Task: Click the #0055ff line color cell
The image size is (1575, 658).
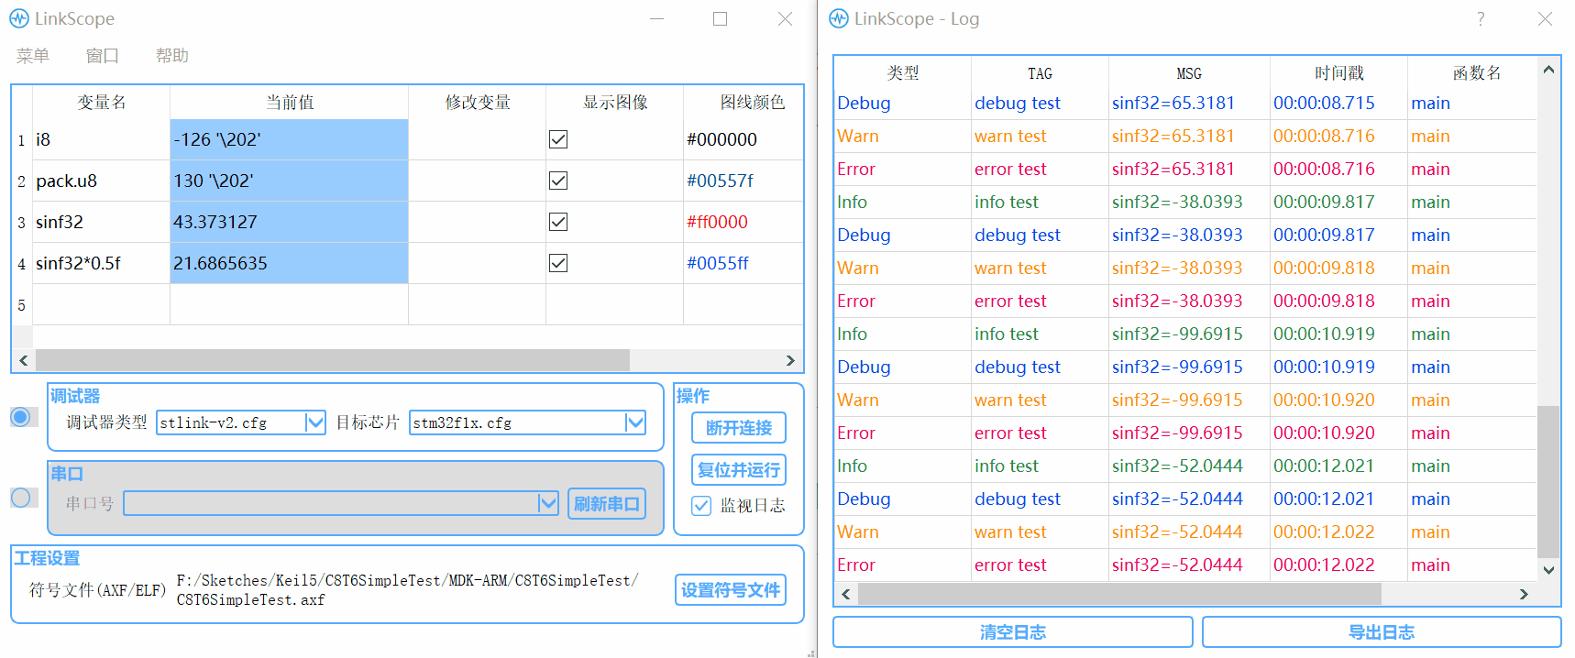Action: (x=743, y=263)
